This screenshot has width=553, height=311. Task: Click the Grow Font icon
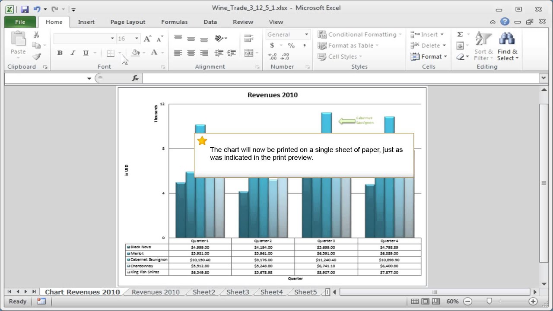(147, 39)
